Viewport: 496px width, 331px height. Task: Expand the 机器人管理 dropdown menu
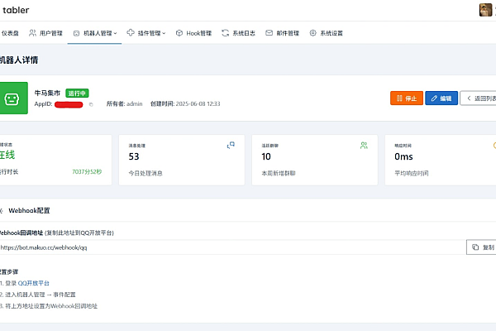(x=94, y=33)
